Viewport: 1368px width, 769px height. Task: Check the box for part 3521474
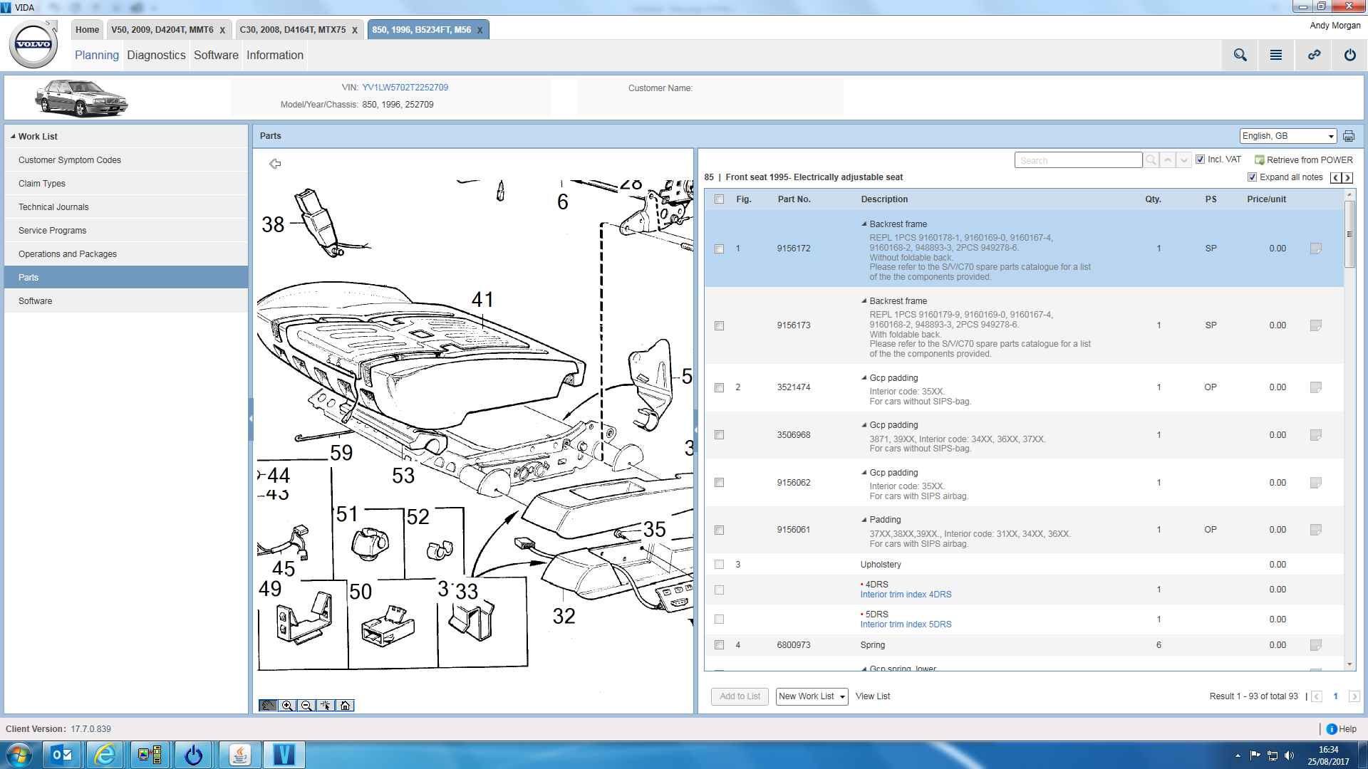(719, 387)
